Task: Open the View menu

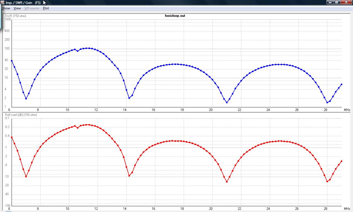Action: click(x=17, y=8)
